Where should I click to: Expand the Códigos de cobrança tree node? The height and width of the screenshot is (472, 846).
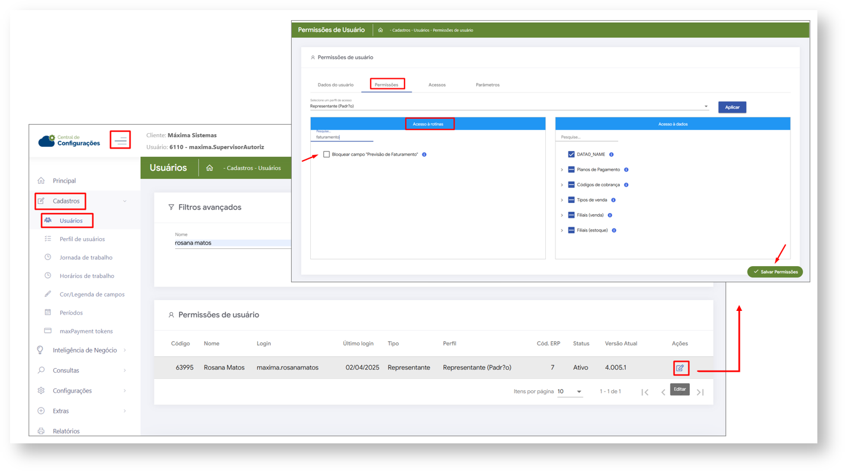coord(562,185)
